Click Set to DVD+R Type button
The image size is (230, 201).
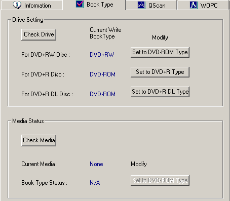pyautogui.click(x=160, y=72)
